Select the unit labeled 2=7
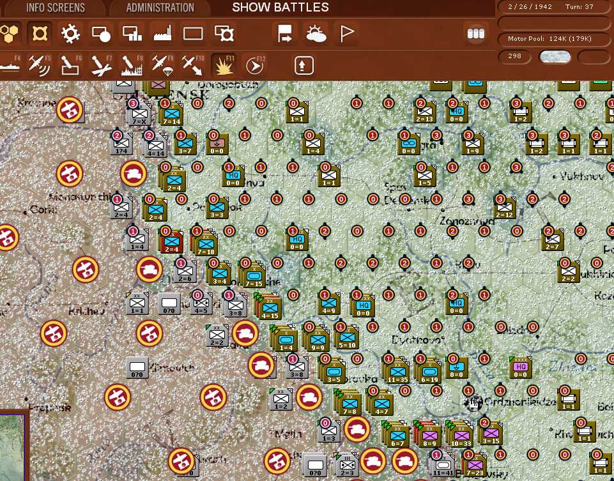The height and width of the screenshot is (481, 614). click(552, 239)
